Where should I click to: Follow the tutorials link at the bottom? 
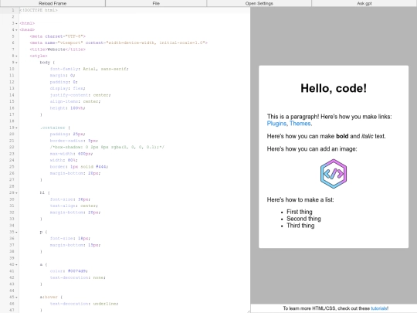(x=379, y=308)
